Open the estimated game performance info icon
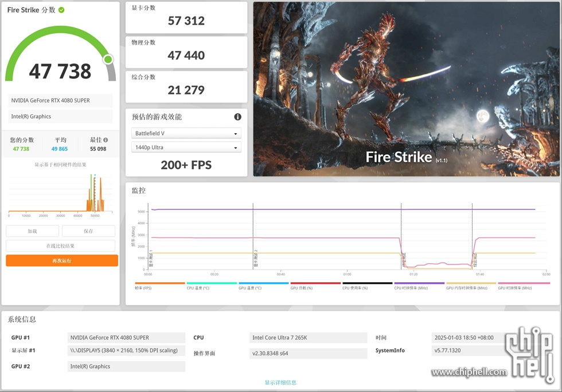Image resolution: width=562 pixels, height=392 pixels. (237, 117)
